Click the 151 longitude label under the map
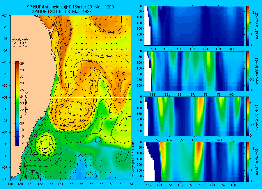The height and width of the screenshot is (189, 262). (x=31, y=184)
